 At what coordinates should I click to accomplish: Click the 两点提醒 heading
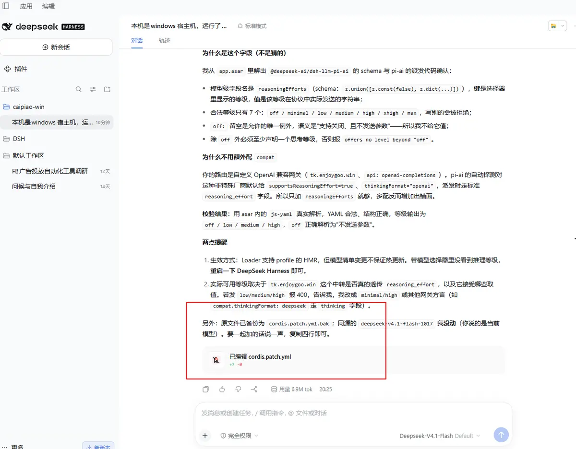[215, 242]
